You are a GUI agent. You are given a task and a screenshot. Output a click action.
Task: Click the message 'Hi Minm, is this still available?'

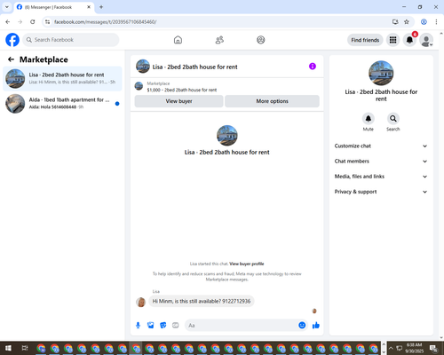[202, 301]
